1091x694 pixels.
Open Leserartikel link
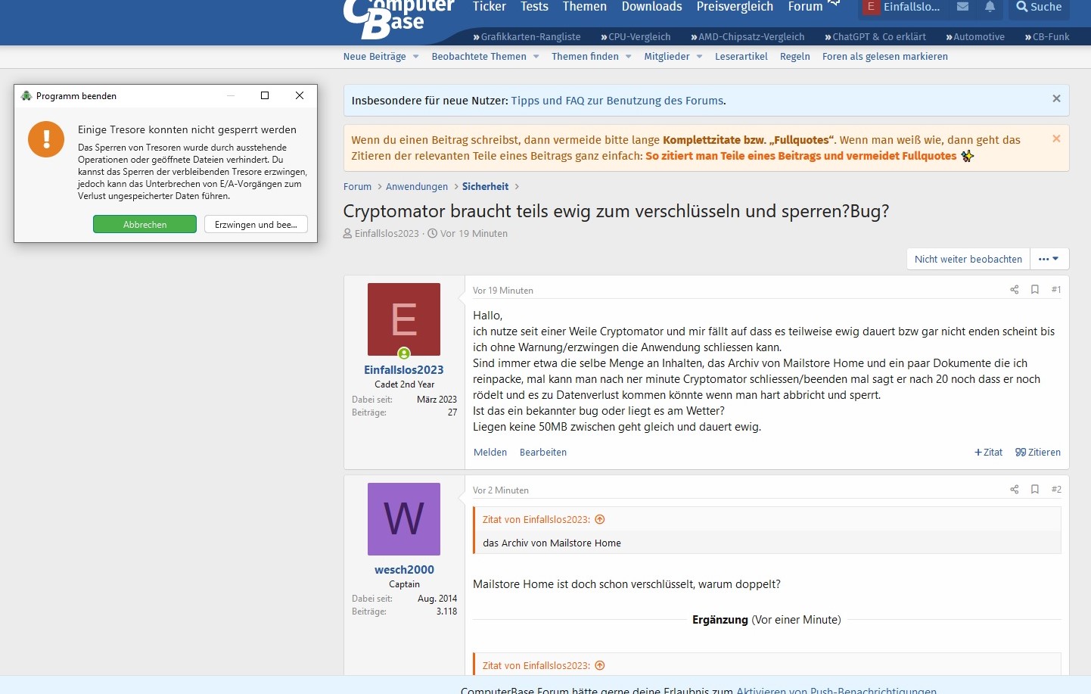tap(741, 57)
